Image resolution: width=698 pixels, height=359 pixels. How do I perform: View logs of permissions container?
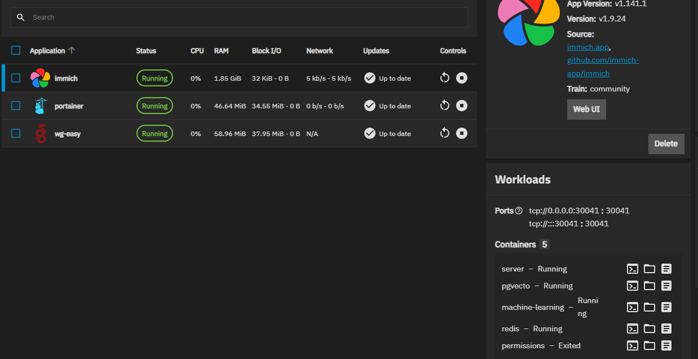pyautogui.click(x=666, y=345)
